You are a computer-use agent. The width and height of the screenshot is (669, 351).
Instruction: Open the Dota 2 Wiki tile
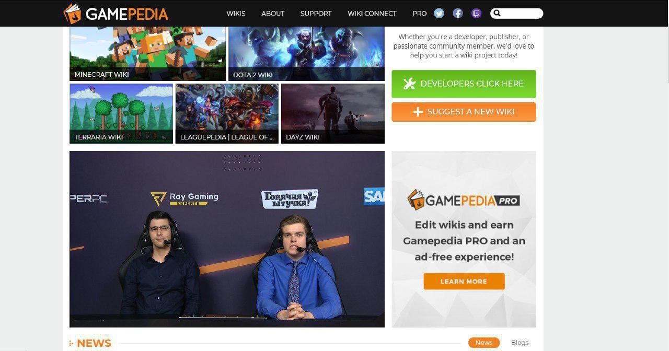click(306, 54)
